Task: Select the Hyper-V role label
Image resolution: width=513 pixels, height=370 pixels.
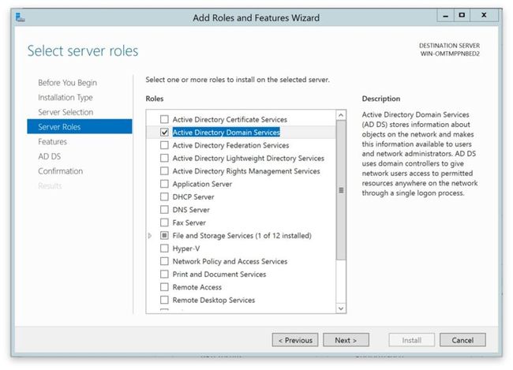Action: click(185, 249)
